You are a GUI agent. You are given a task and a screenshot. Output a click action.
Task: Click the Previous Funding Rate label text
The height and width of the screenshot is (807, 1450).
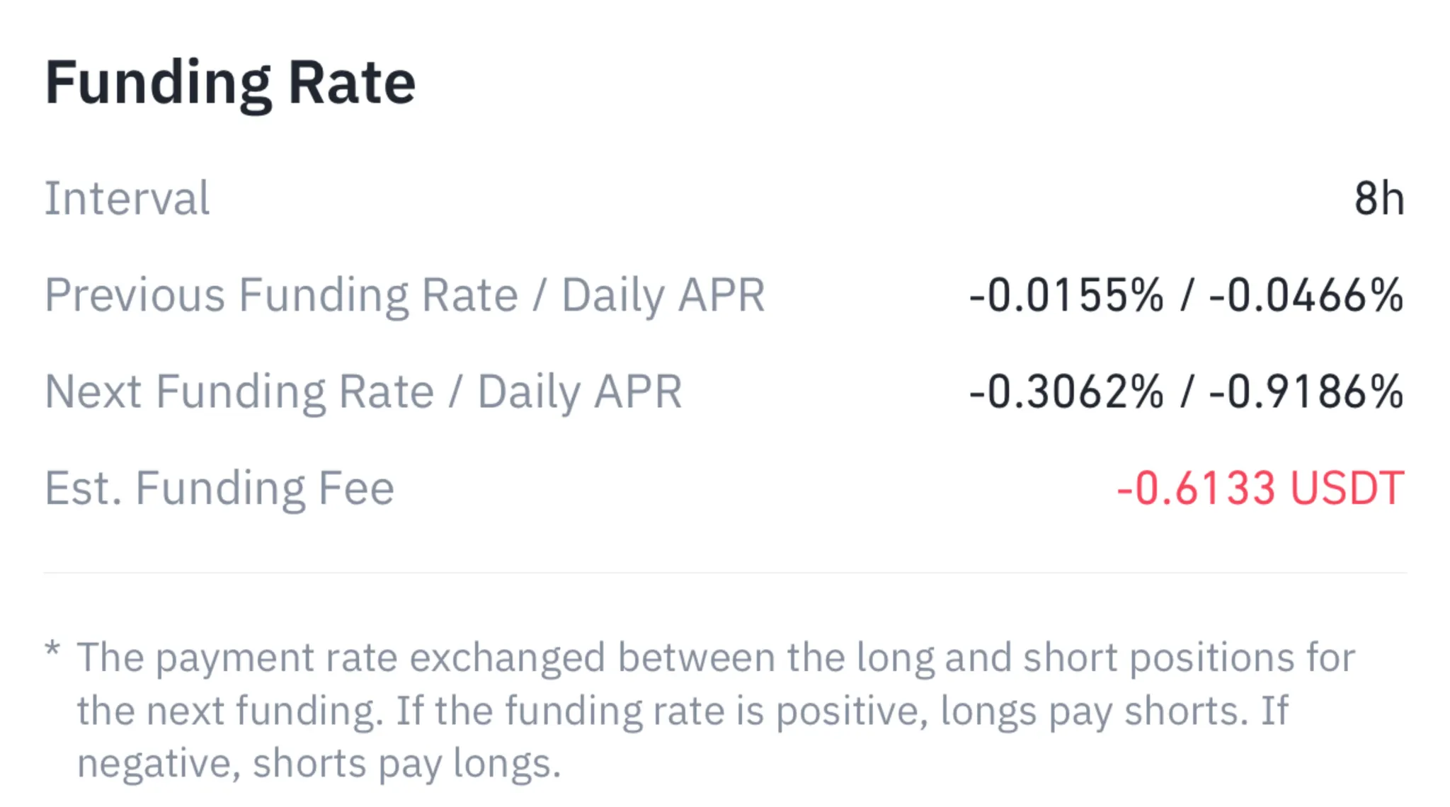[281, 295]
